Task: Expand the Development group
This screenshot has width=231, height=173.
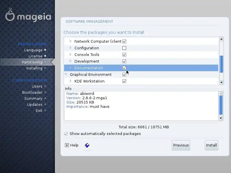Action: [x=70, y=61]
